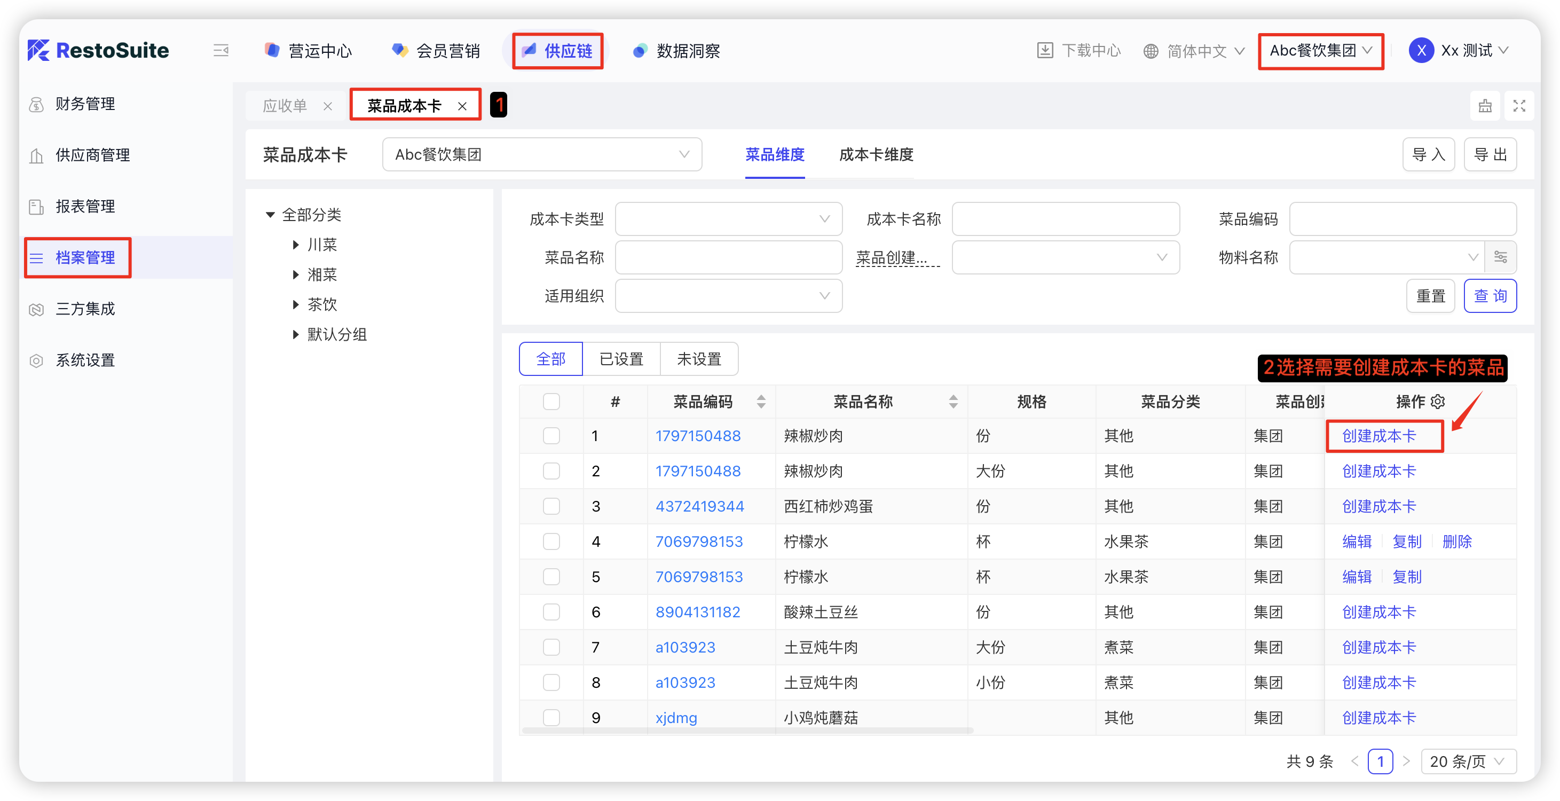Open the 下载中心 download icon
1560x801 pixels.
tap(1045, 50)
